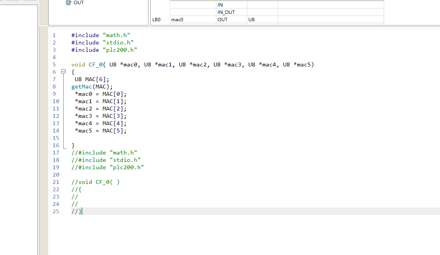This screenshot has width=440, height=255.
Task: Click the closing brace on line 16
Action: coord(73,145)
